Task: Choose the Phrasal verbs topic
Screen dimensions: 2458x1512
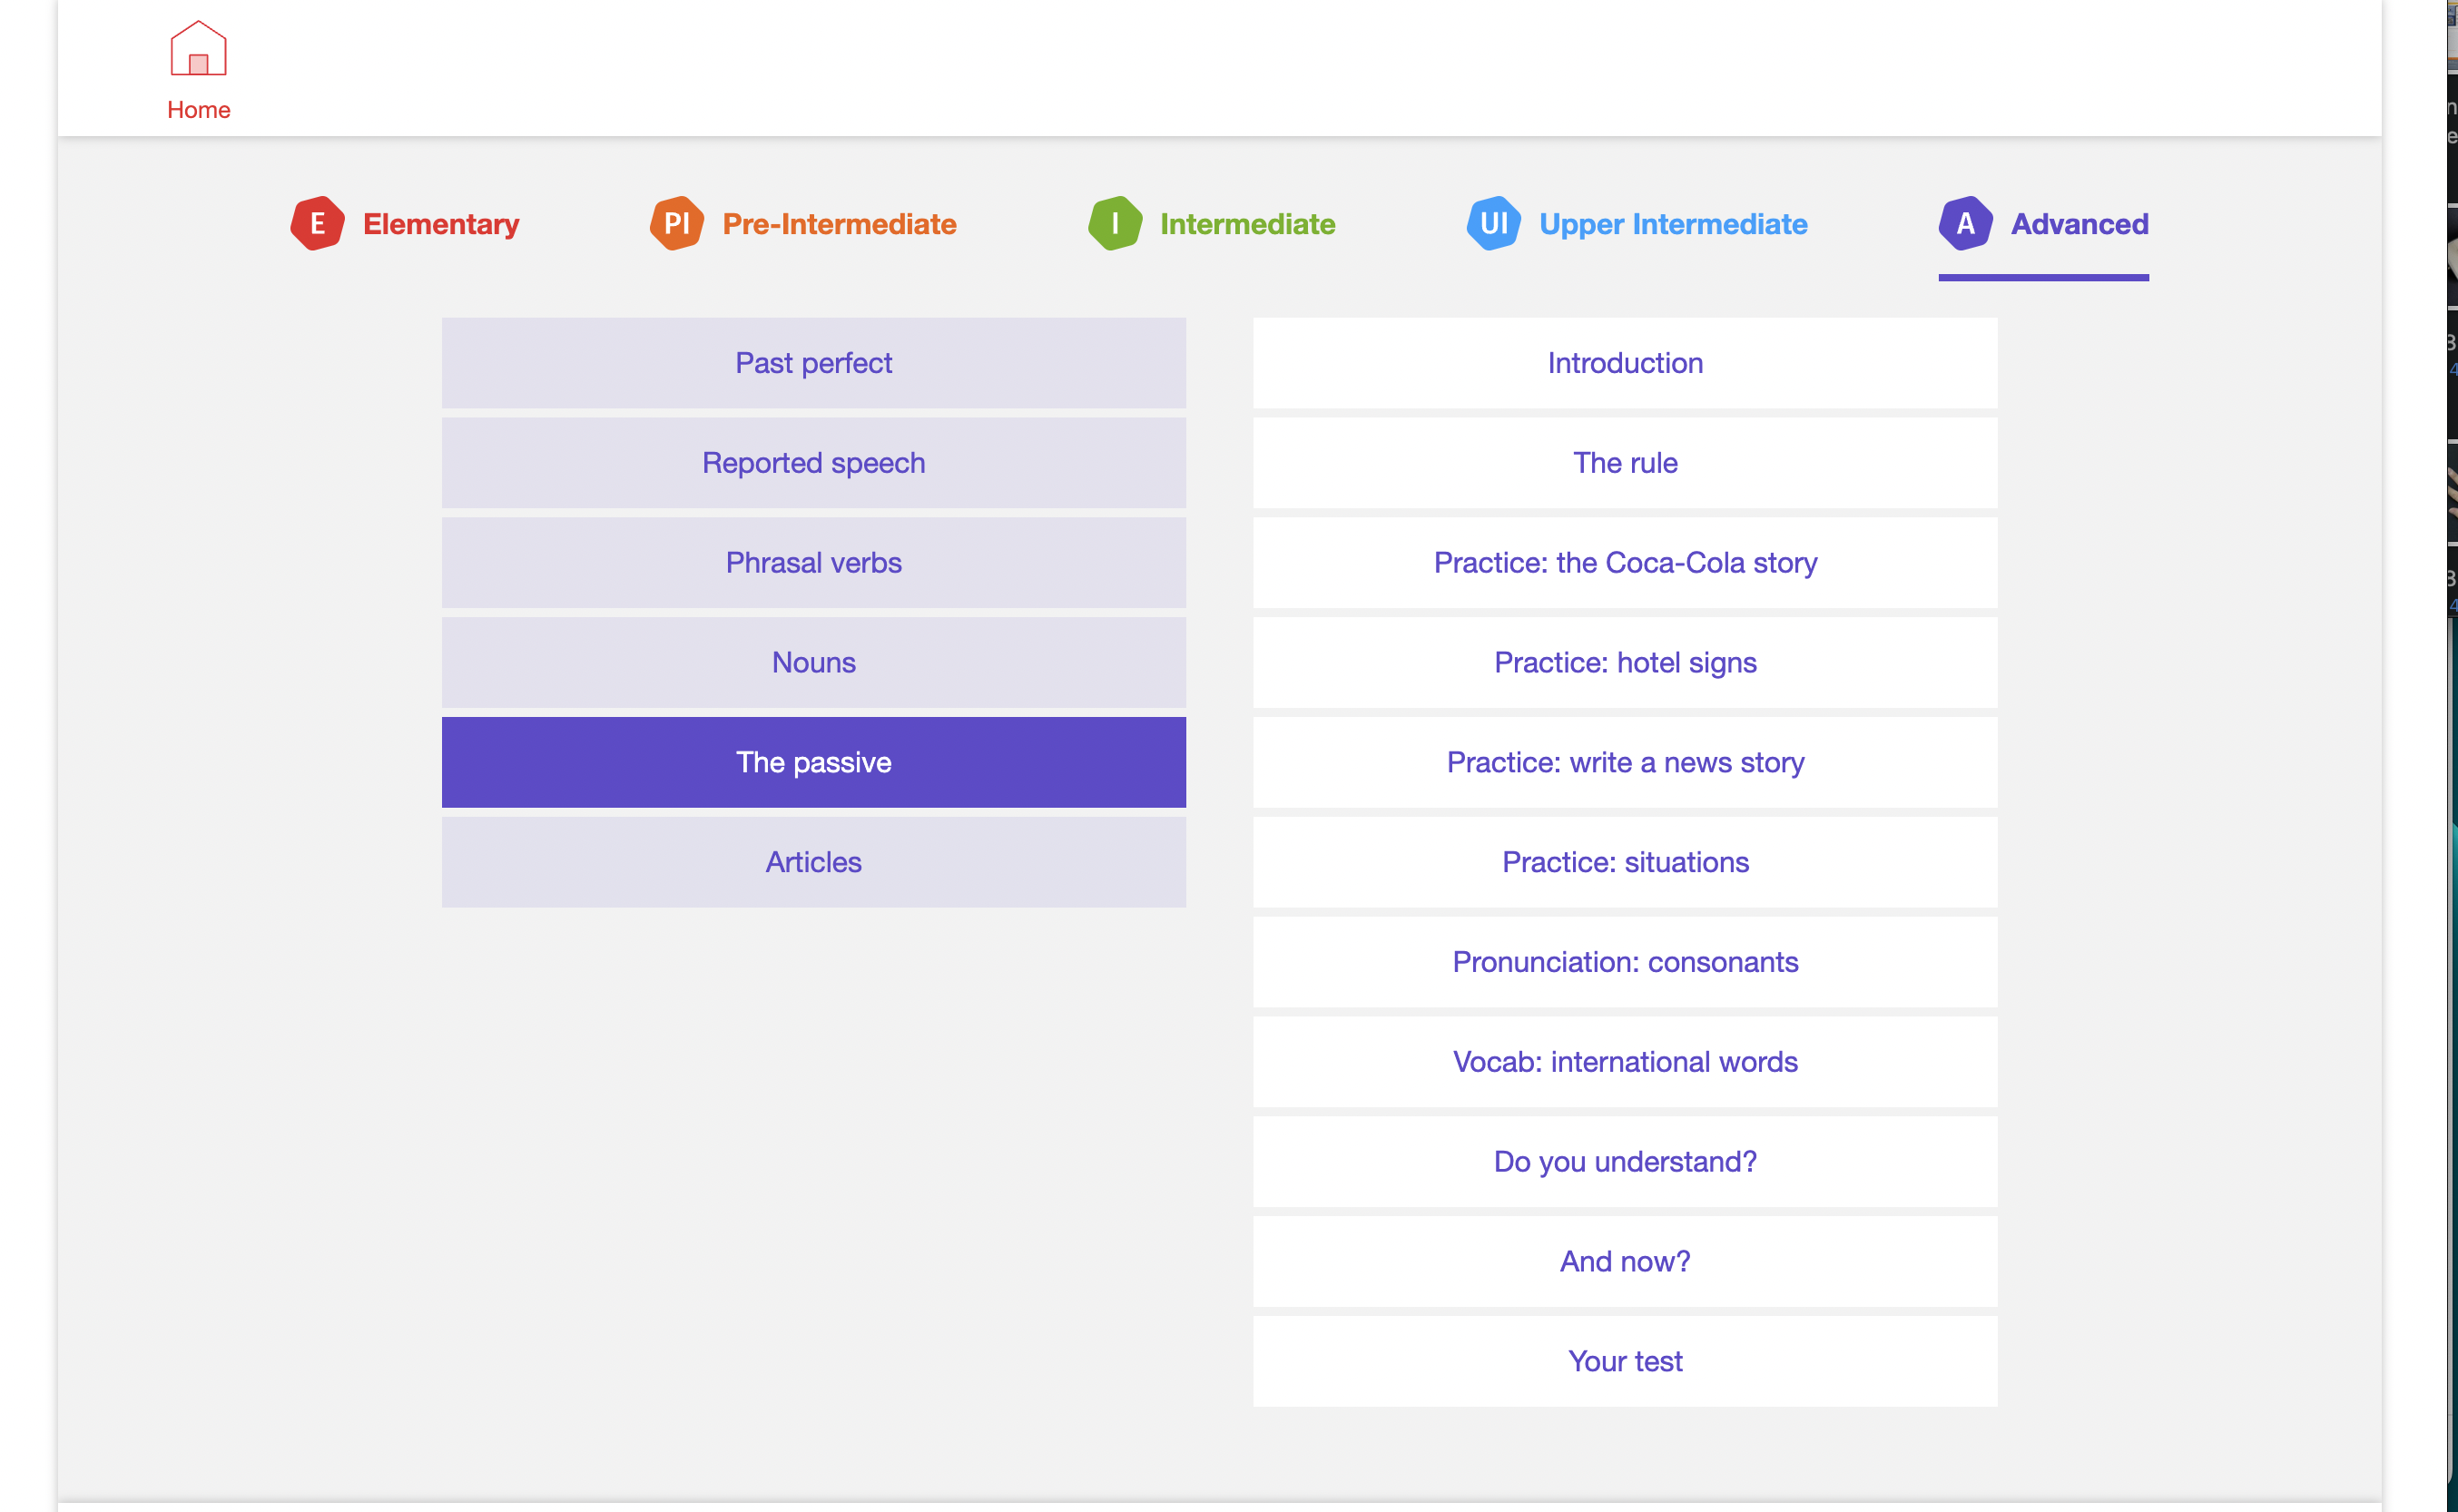Action: pyautogui.click(x=813, y=563)
